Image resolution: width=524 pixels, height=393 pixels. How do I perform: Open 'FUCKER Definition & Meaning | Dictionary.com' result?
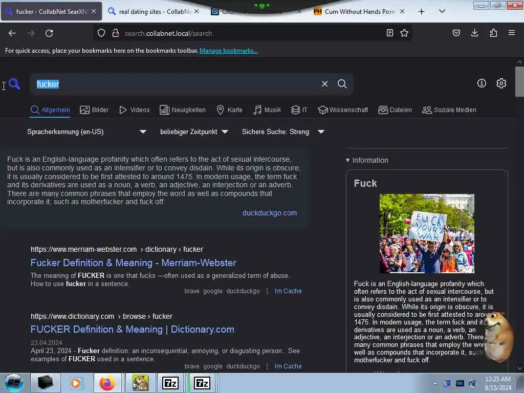(133, 330)
